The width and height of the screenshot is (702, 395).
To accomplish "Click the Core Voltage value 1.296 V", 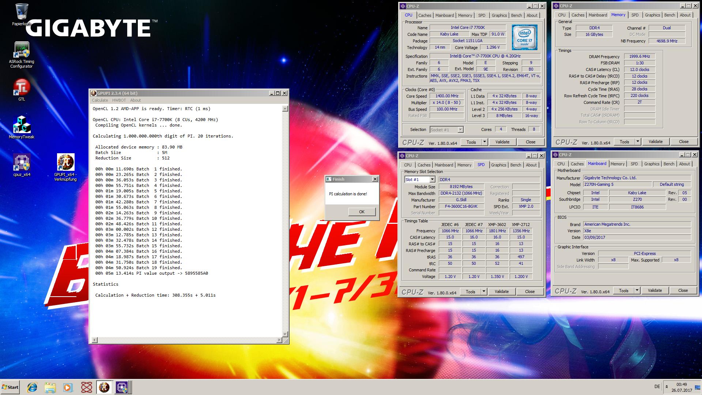I will (492, 47).
